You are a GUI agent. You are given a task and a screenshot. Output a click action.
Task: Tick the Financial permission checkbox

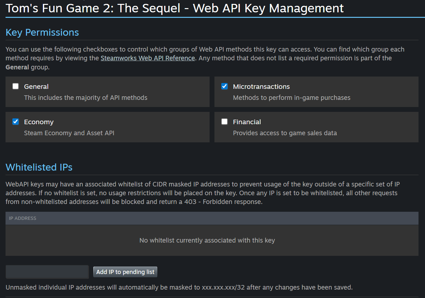coord(225,122)
